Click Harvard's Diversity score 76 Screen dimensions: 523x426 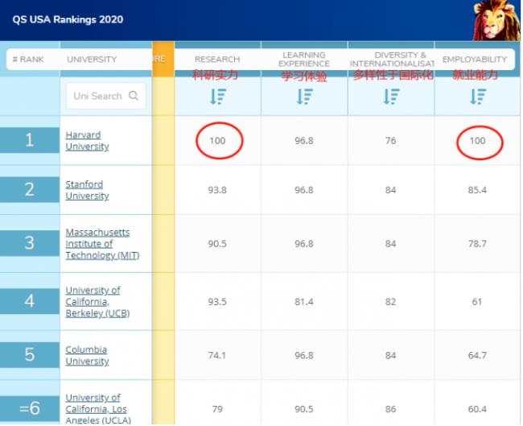coord(390,141)
